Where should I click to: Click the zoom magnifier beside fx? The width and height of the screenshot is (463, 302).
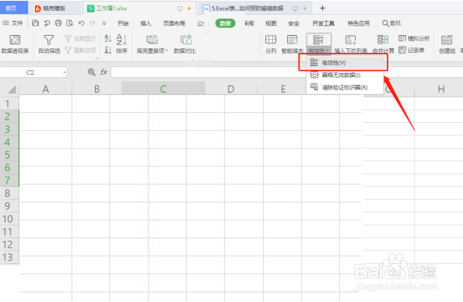tap(92, 72)
